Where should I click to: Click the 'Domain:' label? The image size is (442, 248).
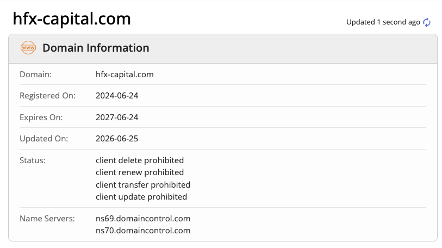pos(35,75)
